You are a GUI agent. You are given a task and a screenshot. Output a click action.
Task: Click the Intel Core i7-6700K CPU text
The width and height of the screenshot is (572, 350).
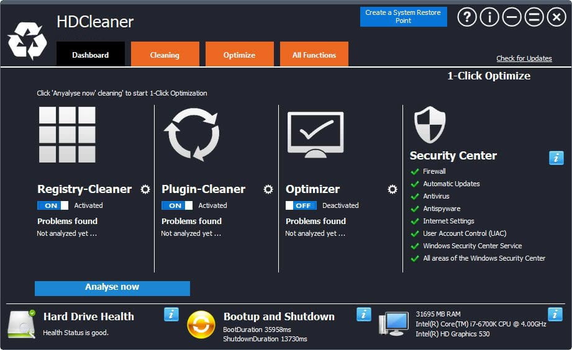pos(481,324)
